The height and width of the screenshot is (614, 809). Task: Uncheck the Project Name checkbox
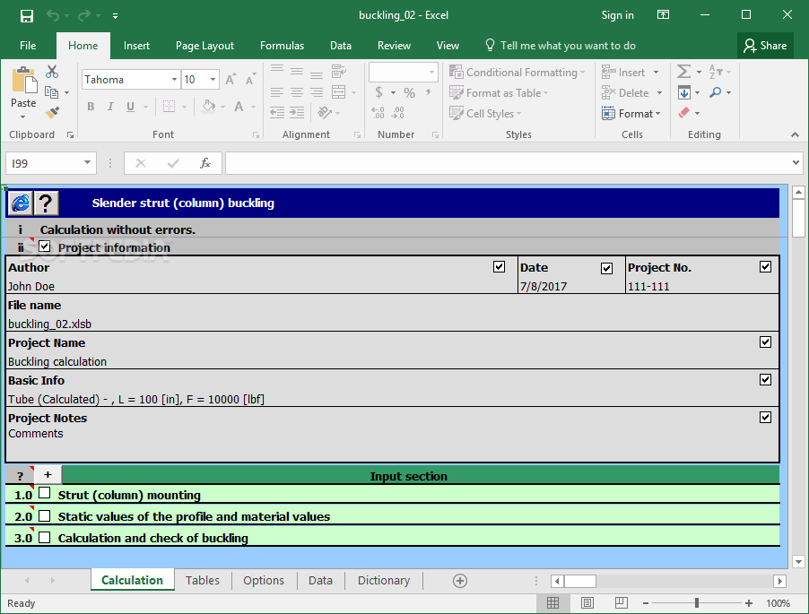pyautogui.click(x=766, y=342)
